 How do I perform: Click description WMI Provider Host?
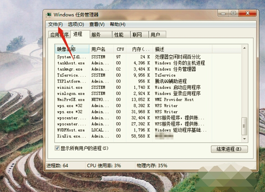(x=174, y=100)
